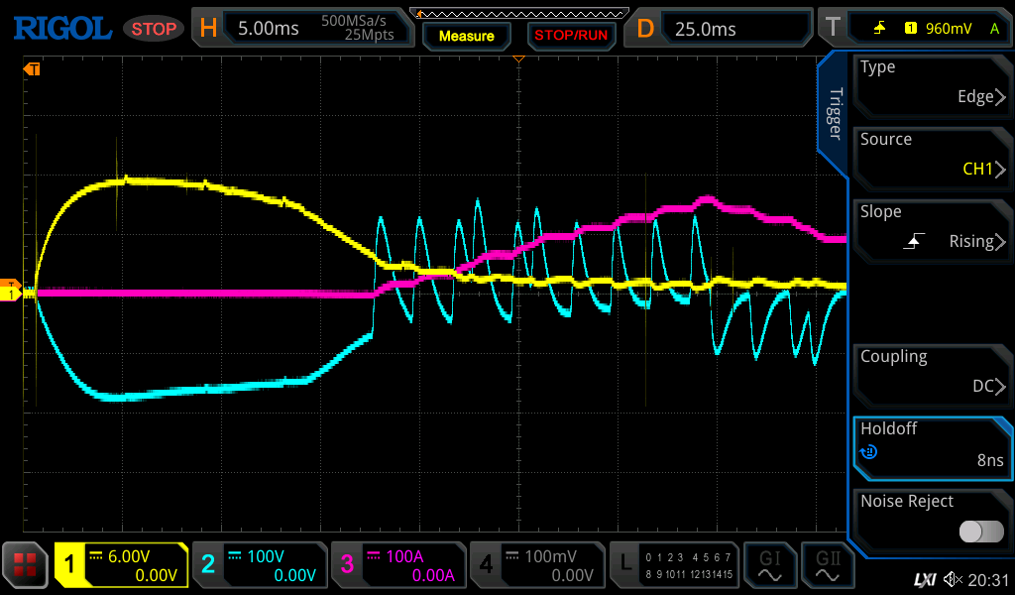1015x595 pixels.
Task: Toggle channel 1 yellow 6.00V display
Action: point(121,565)
